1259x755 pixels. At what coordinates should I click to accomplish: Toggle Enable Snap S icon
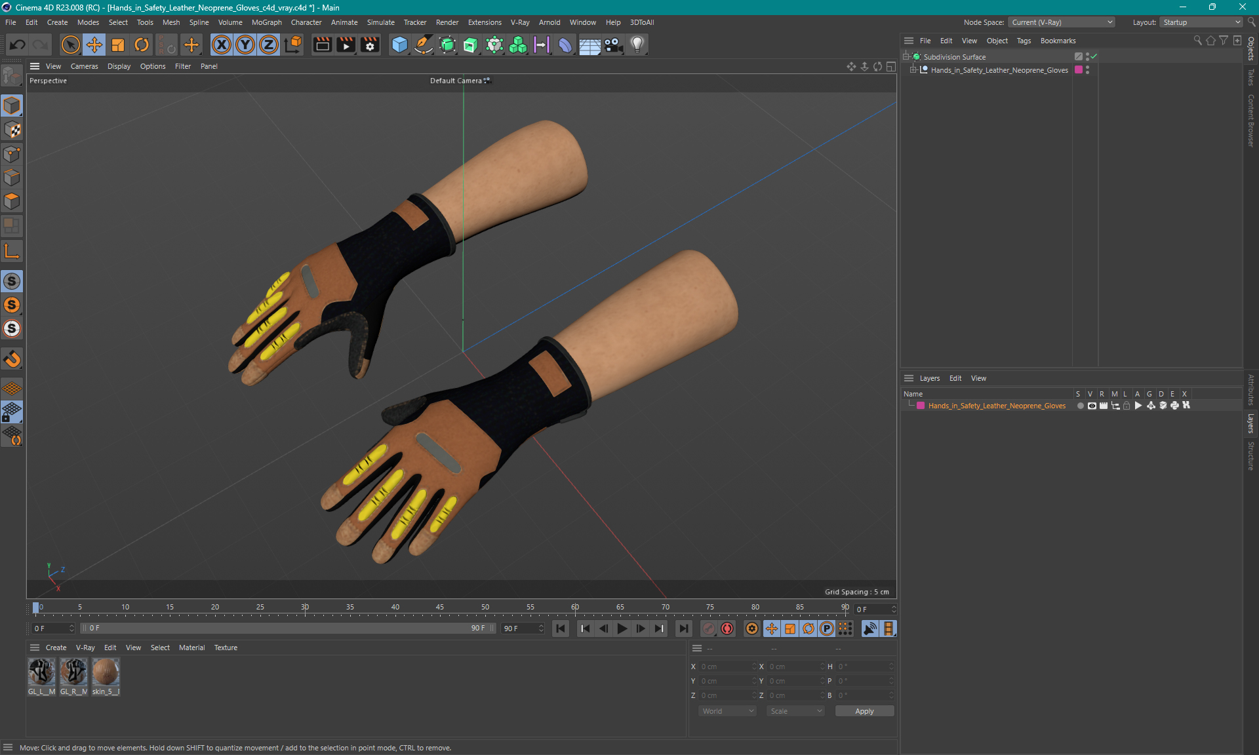tap(12, 281)
